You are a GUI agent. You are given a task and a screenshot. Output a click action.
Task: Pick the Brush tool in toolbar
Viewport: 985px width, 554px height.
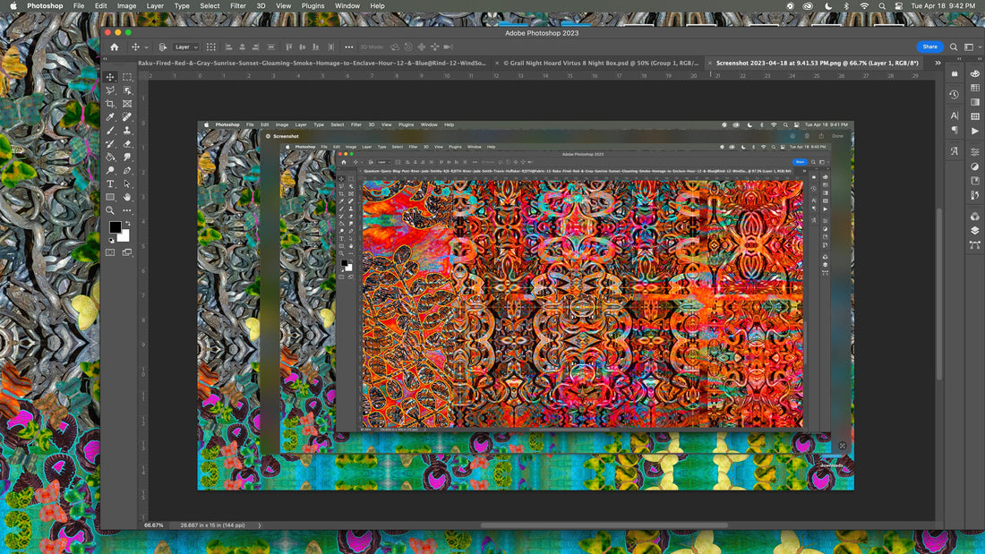(x=110, y=131)
